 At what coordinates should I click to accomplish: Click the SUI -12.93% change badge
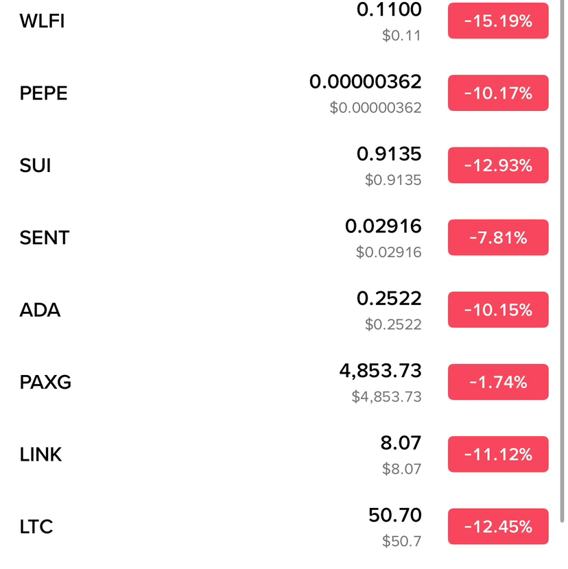click(x=498, y=165)
